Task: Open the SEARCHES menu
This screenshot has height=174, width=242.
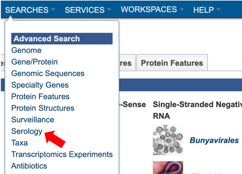Action: point(27,10)
